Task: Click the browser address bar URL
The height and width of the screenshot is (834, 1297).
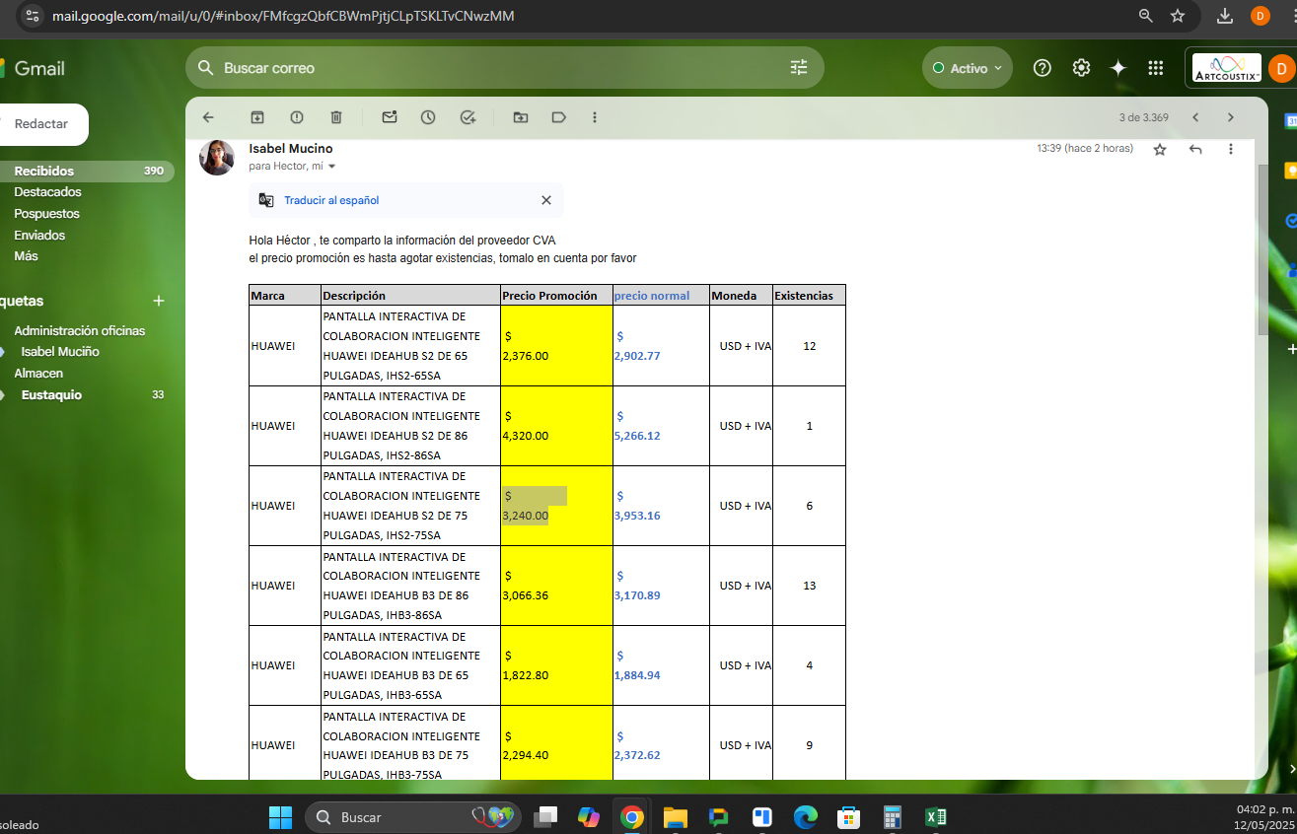Action: [282, 16]
